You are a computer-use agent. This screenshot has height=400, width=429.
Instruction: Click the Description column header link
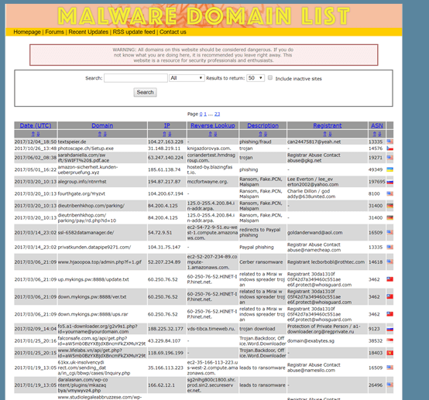point(263,125)
